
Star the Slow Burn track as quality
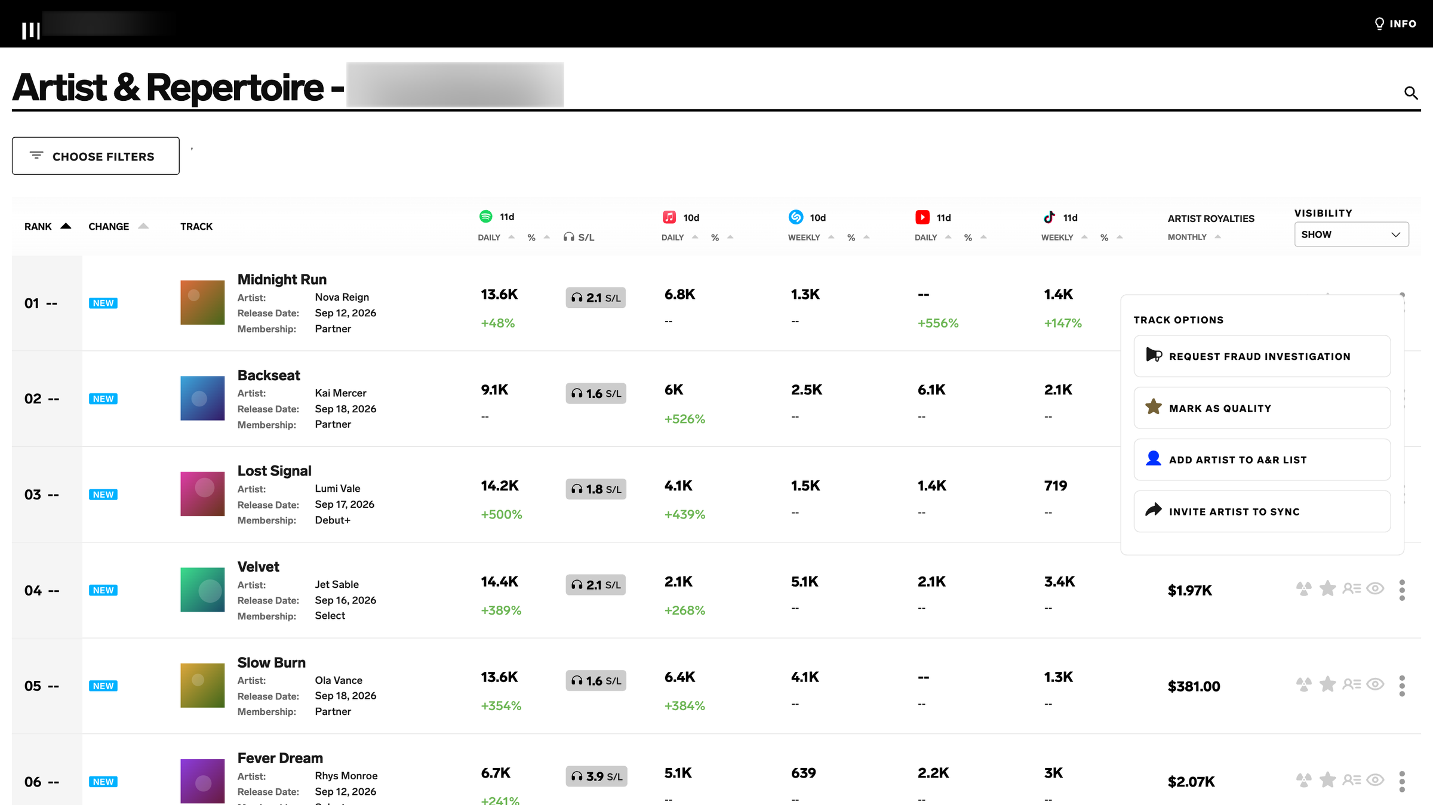point(1327,684)
